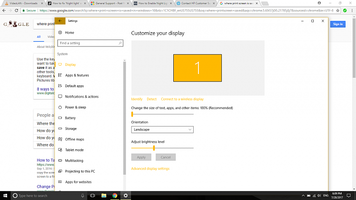Click the Battery icon in sidebar

point(60,118)
